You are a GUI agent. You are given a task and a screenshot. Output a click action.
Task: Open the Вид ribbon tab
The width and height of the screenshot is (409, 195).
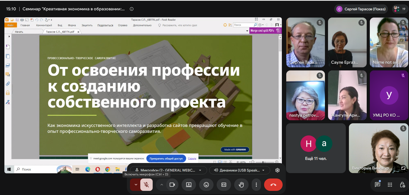(x=60, y=25)
